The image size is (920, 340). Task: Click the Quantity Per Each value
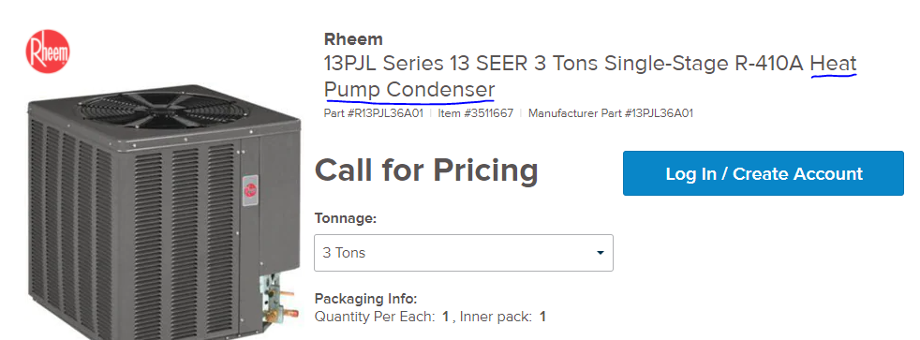(x=445, y=318)
